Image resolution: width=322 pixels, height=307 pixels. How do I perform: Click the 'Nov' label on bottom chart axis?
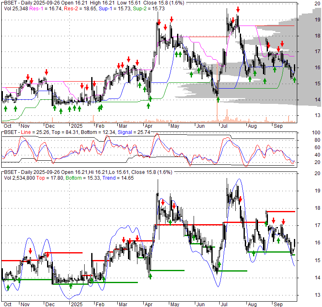pyautogui.click(x=25, y=305)
